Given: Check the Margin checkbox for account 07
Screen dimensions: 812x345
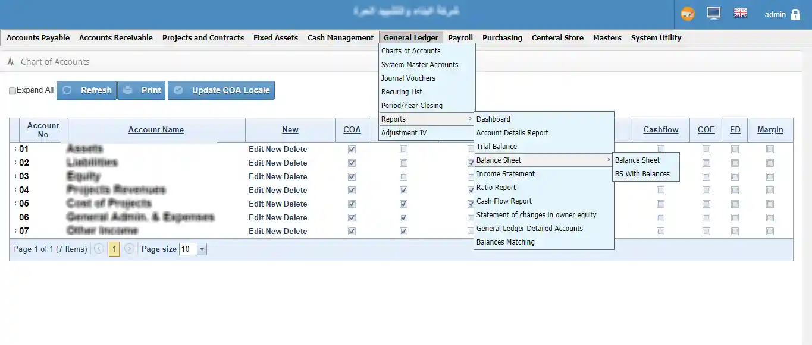Looking at the screenshot, I should click(770, 231).
